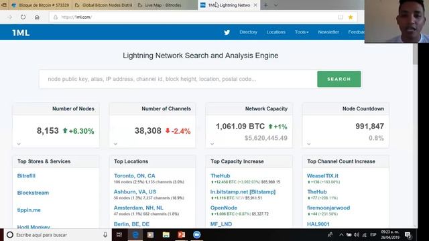Viewport: 429px width, 241px height.
Task: Open the notification center icon
Action: [408, 235]
